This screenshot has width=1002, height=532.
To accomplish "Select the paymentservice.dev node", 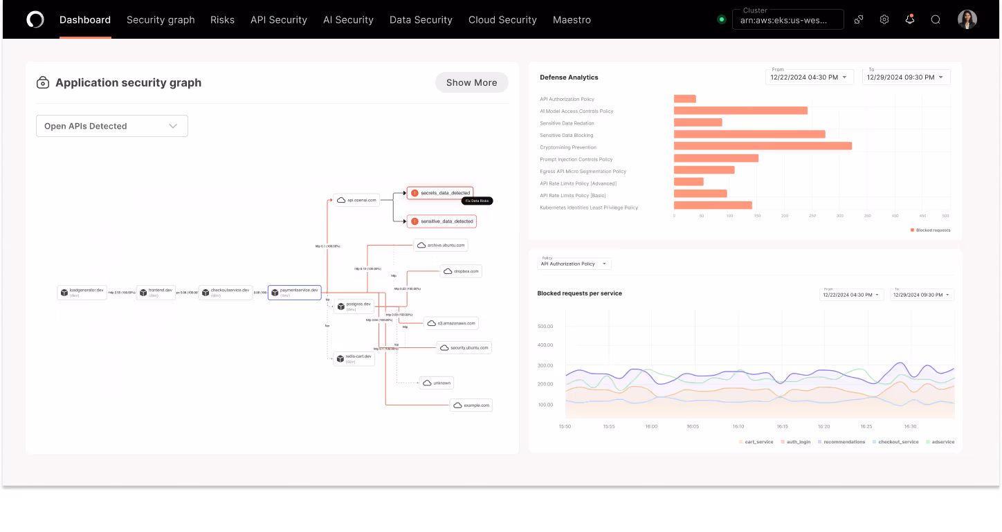I will (295, 292).
